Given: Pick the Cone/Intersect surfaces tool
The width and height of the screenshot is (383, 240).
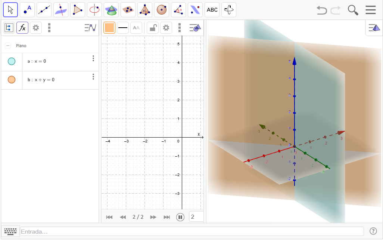Looking at the screenshot, I should [x=111, y=10].
